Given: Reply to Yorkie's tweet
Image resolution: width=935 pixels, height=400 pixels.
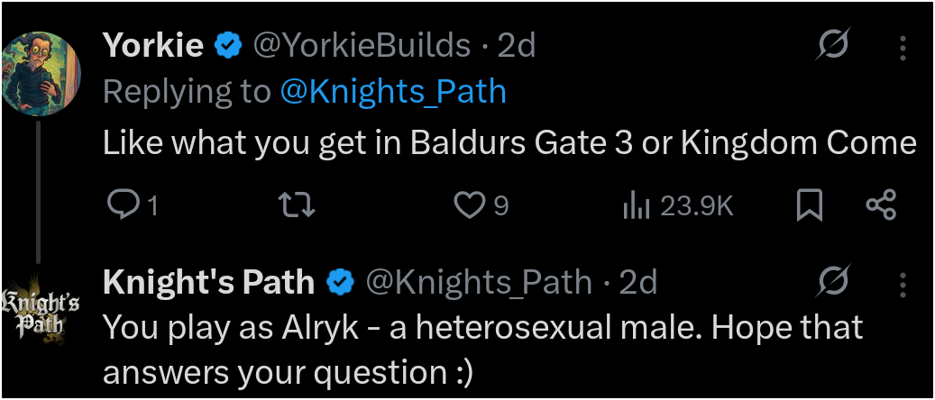Looking at the screenshot, I should tap(121, 206).
